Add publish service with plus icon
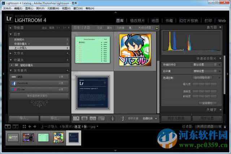231x154 pixels. (67, 71)
